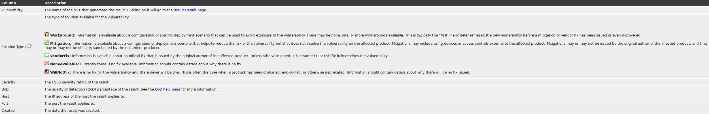Click the bold Mitigation term text
Screen dimensions: 709x114
[x=61, y=44]
